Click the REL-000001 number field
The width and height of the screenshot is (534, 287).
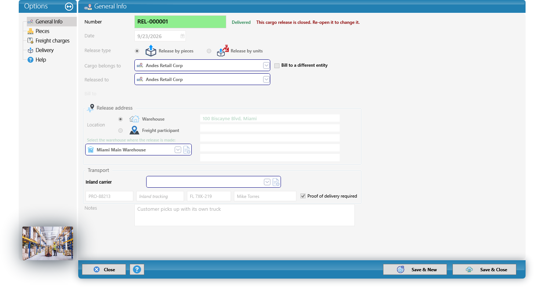180,22
